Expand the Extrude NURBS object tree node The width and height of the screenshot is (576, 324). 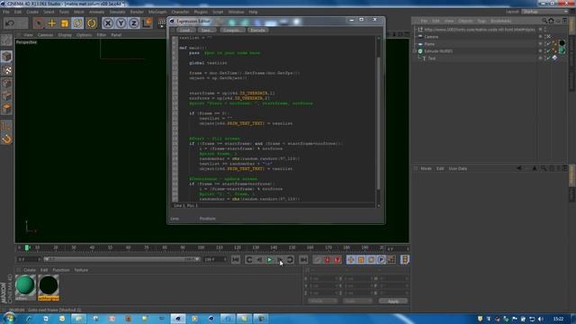pos(415,51)
